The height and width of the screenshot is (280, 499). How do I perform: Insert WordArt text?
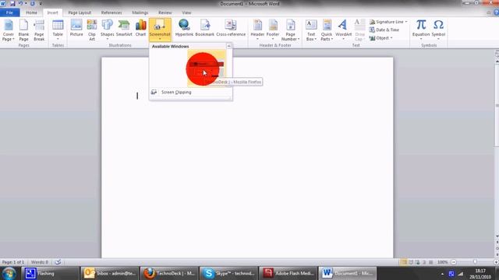pos(343,30)
